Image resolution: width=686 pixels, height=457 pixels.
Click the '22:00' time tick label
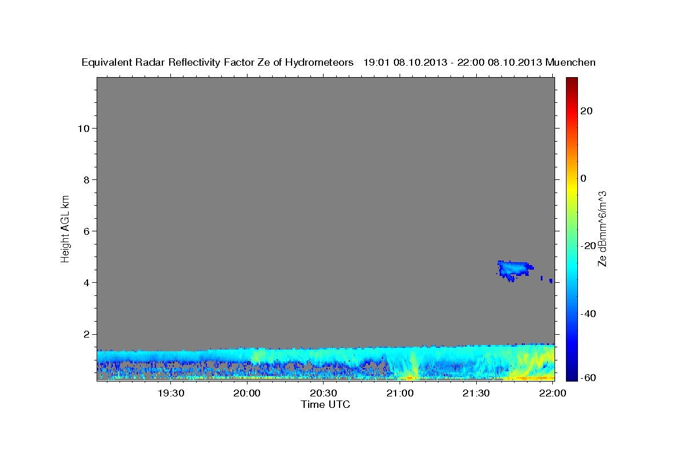[x=552, y=393]
